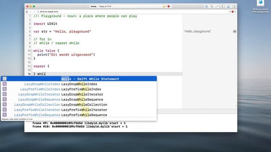
Task: Choose LazyPrefixWhileIterator completion
Action: point(79,110)
